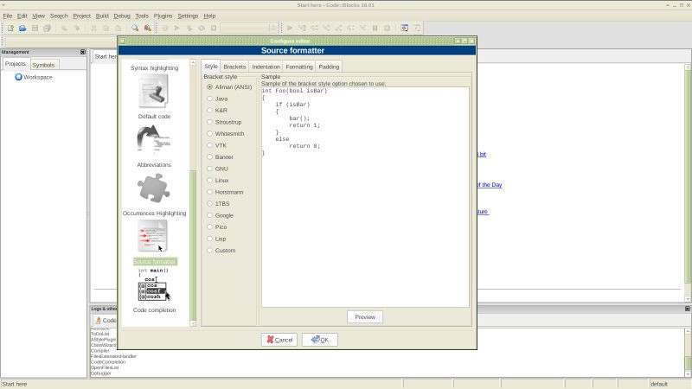Click the Find magnifier toolbar icon
The image size is (692, 389).
click(135, 28)
